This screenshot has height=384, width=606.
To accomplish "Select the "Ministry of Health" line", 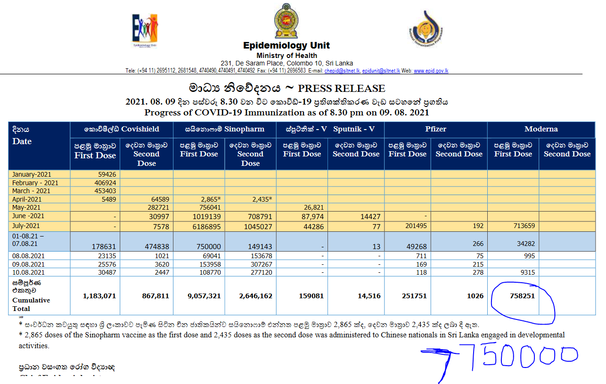I will tap(287, 56).
